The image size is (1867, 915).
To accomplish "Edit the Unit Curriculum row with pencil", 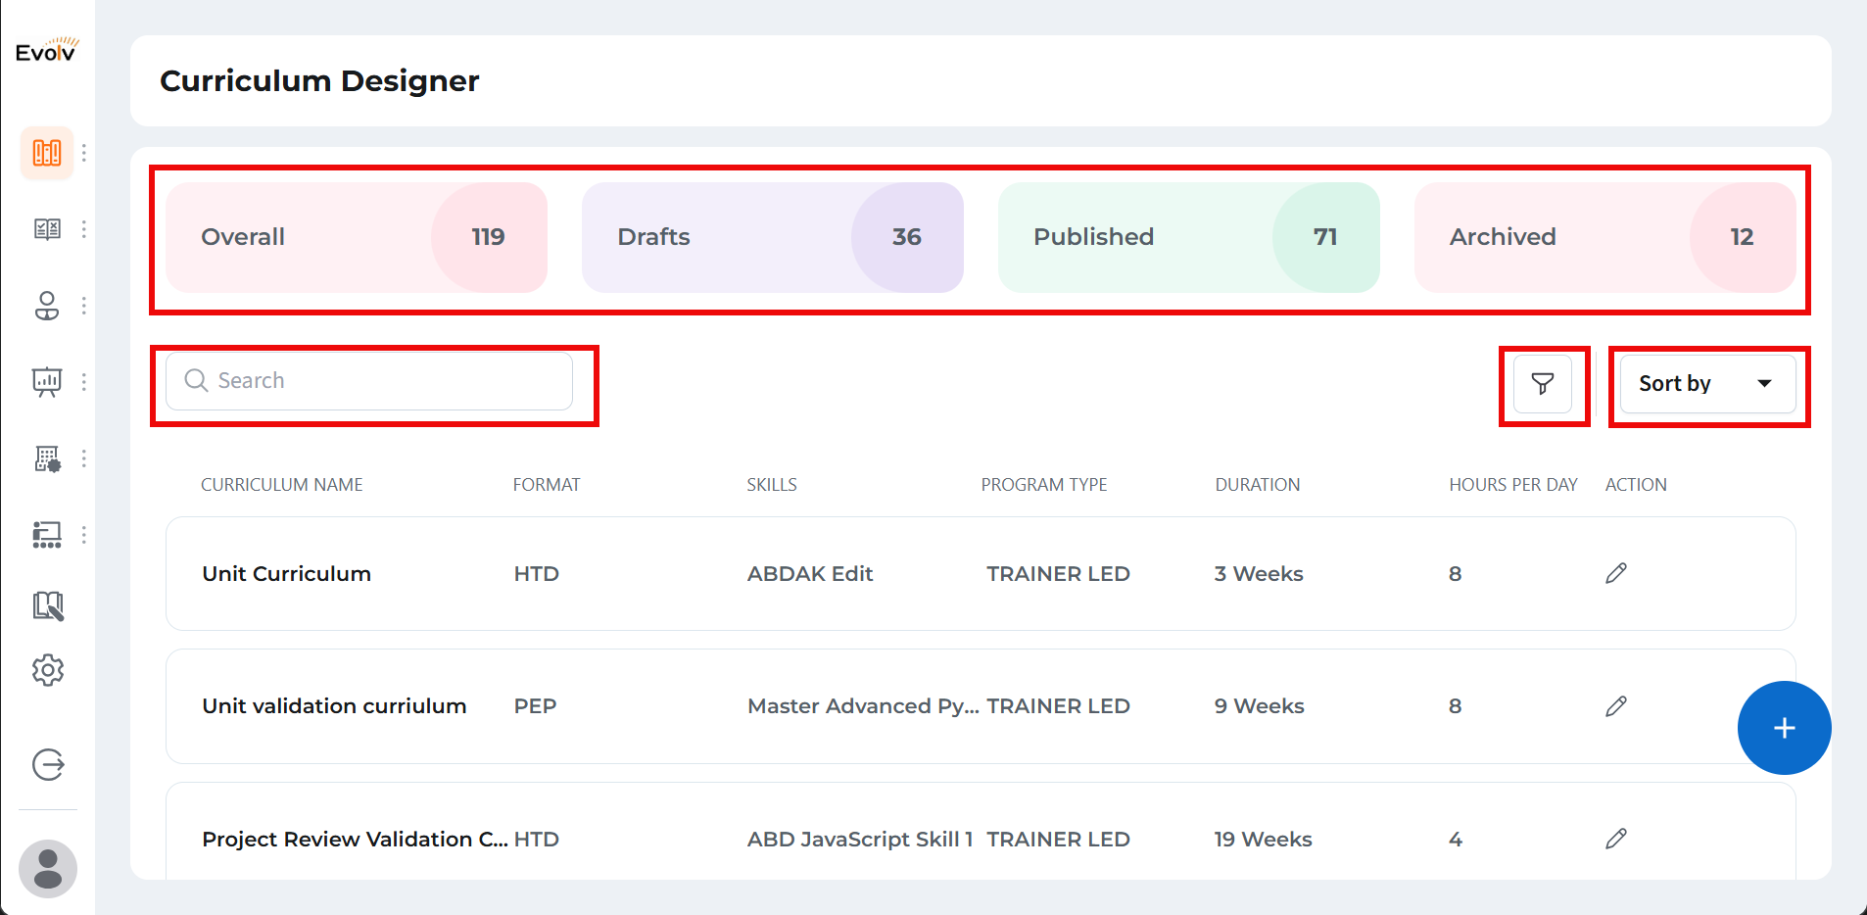I will coord(1616,573).
